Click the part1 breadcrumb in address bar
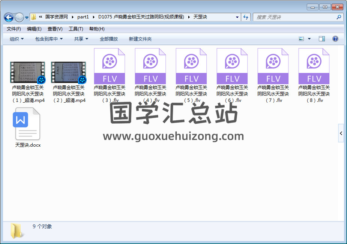The width and height of the screenshot is (347, 244). (x=83, y=17)
